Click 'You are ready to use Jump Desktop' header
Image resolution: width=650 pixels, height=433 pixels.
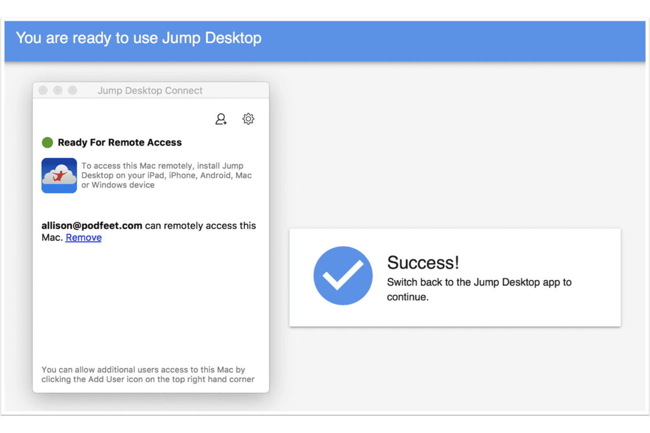click(139, 38)
